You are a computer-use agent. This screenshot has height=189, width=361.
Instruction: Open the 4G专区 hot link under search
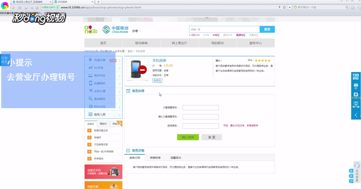[216, 35]
